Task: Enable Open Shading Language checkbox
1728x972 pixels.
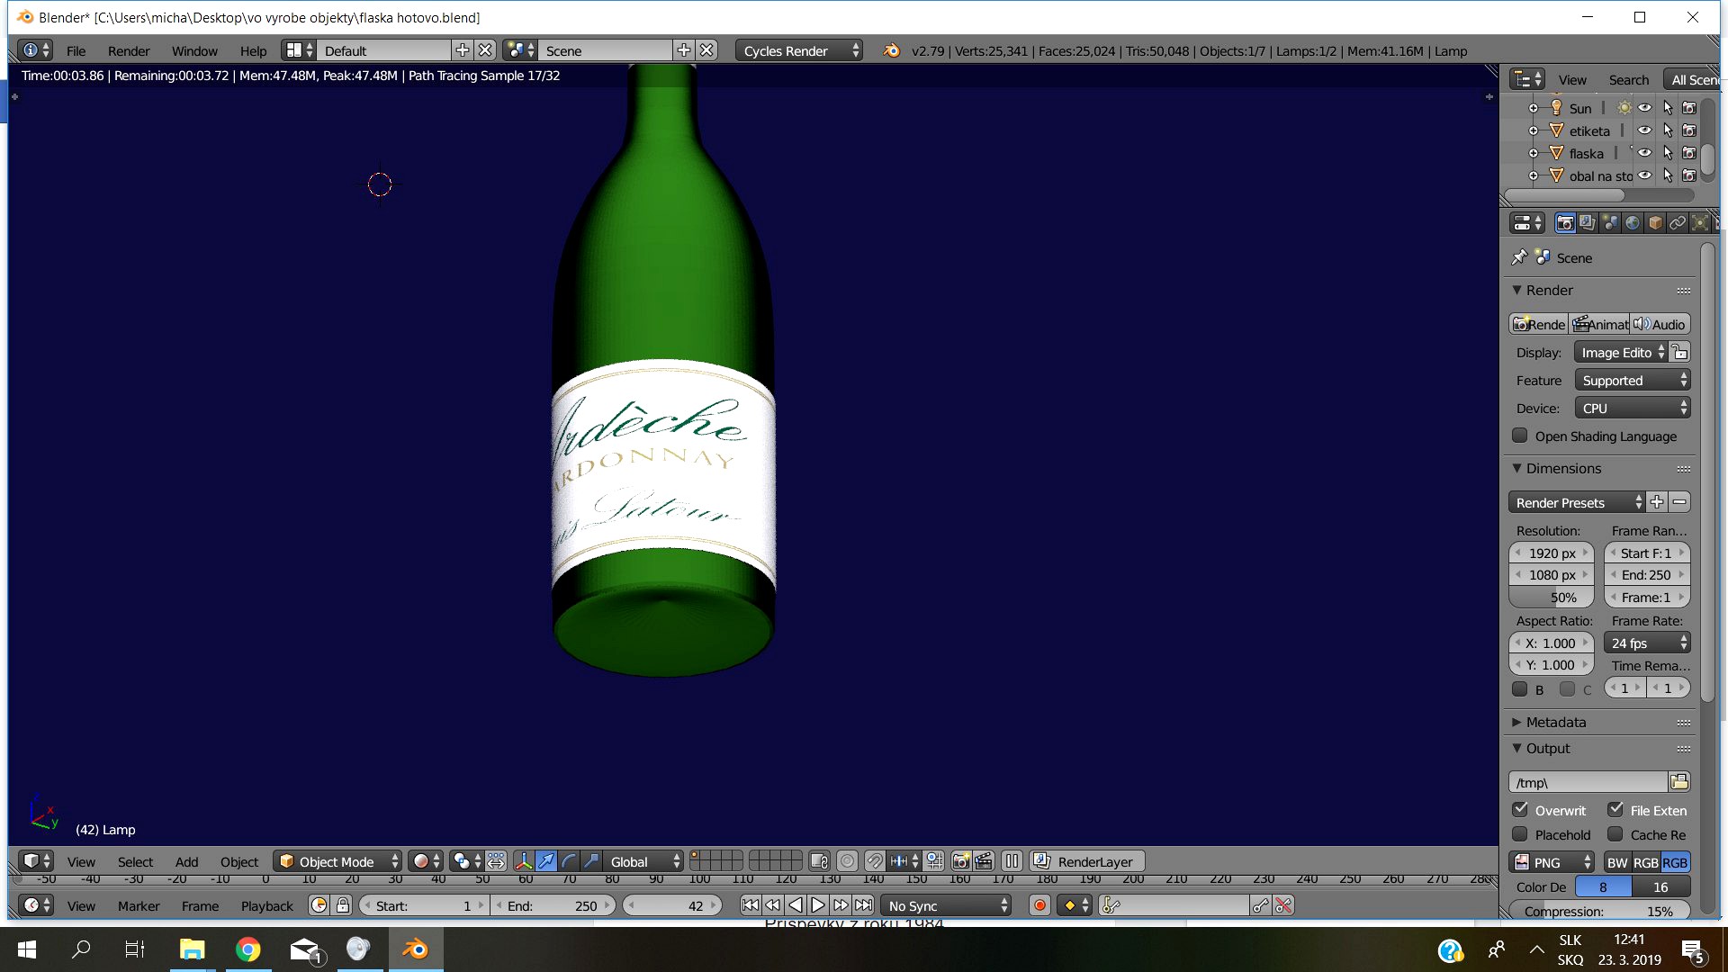Action: tap(1520, 436)
